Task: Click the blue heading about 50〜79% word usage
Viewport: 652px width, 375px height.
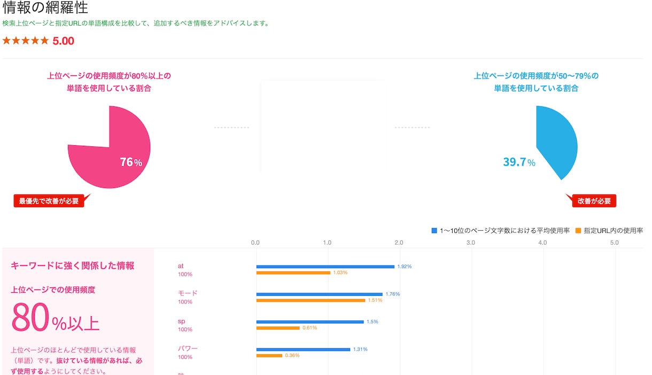Action: tap(536, 82)
